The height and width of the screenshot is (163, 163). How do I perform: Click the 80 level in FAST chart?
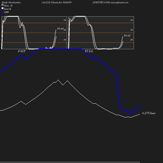coord(65,20)
